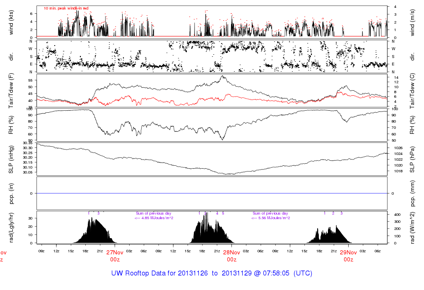Click the '400' W/m^2 tick value
The height and width of the screenshot is (290, 424).
point(397,215)
